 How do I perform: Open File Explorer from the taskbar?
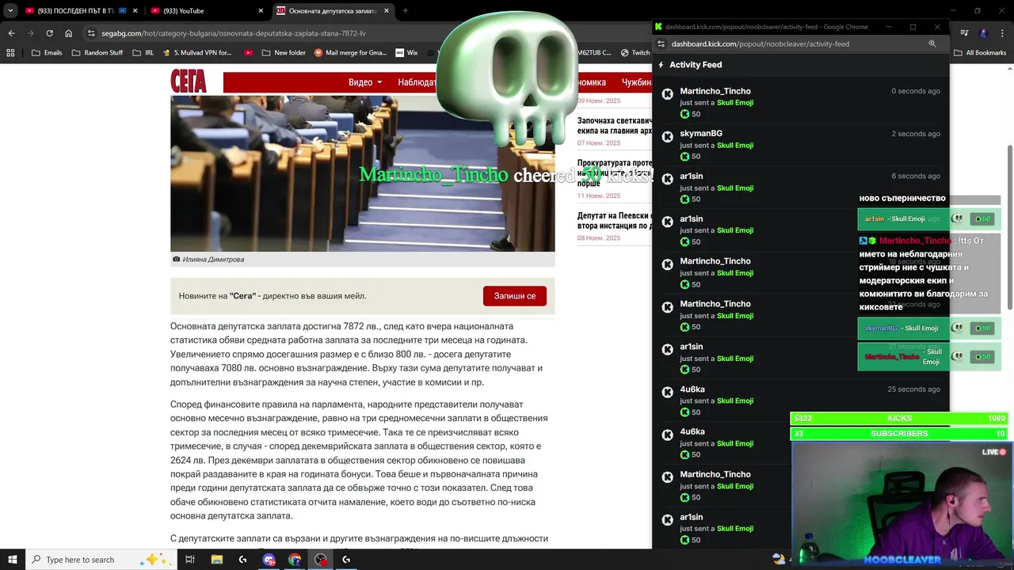(216, 559)
